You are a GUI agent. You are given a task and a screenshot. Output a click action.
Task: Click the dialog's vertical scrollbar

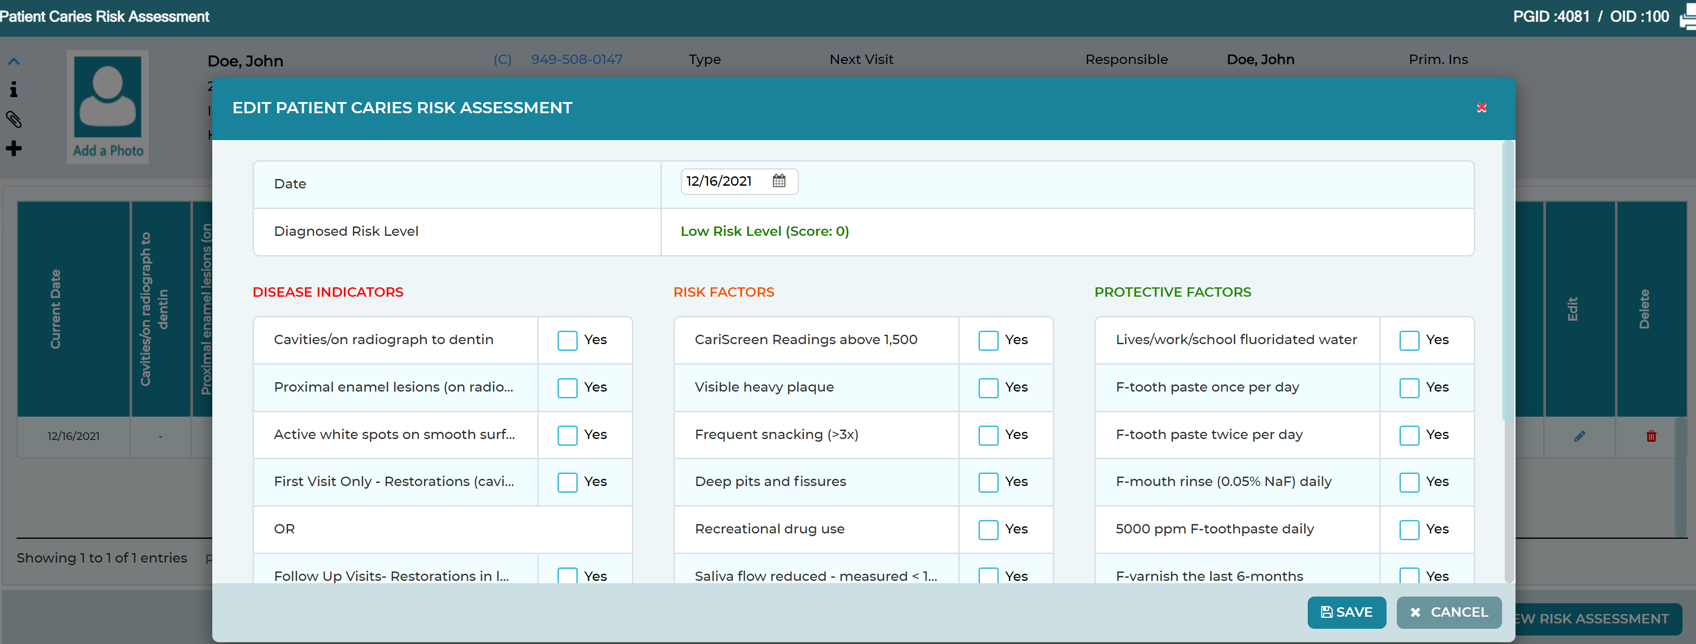(1508, 283)
